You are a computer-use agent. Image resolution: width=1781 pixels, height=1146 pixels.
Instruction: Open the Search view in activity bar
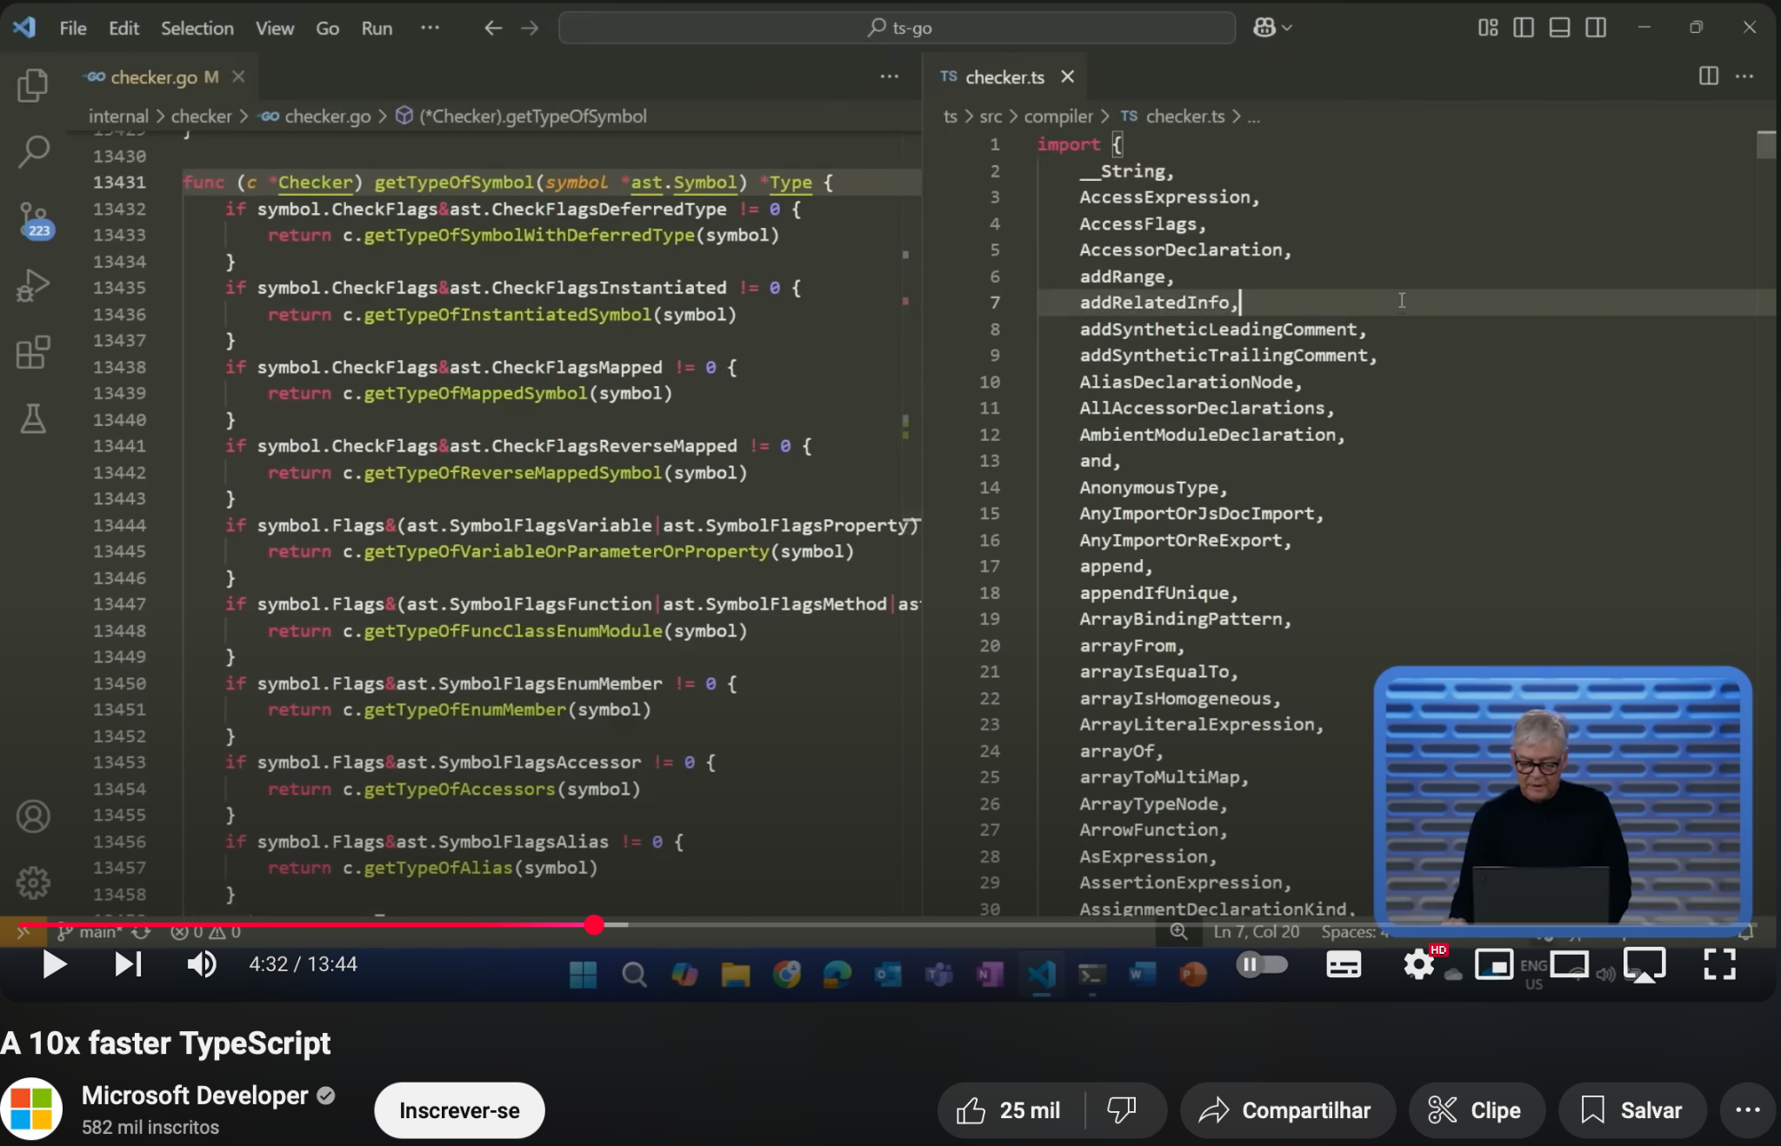point(32,151)
